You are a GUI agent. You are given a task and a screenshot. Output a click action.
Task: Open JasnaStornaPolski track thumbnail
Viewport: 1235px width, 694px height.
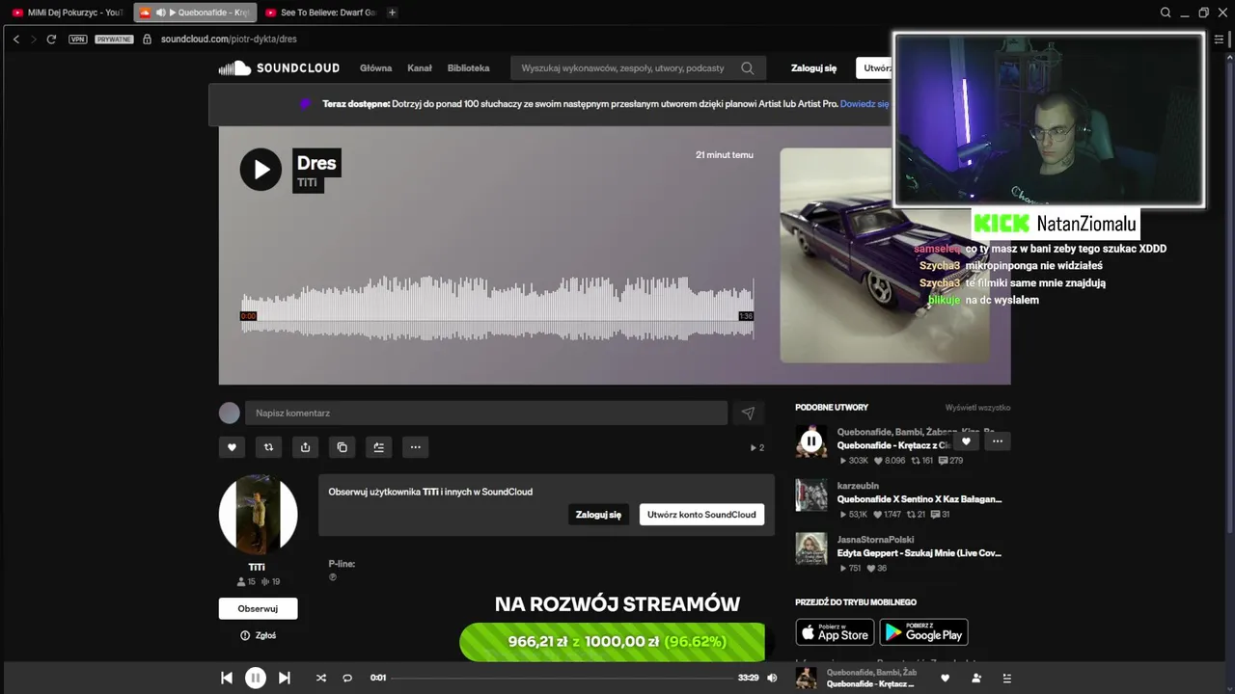(x=811, y=548)
